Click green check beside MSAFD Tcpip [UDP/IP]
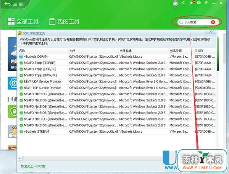This screenshot has width=229, height=174. [21, 69]
